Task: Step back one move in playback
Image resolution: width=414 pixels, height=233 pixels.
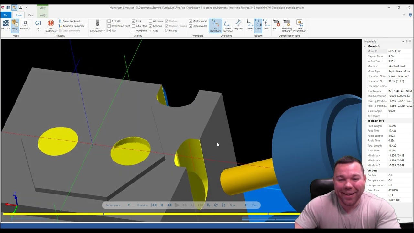Action: coord(161,205)
